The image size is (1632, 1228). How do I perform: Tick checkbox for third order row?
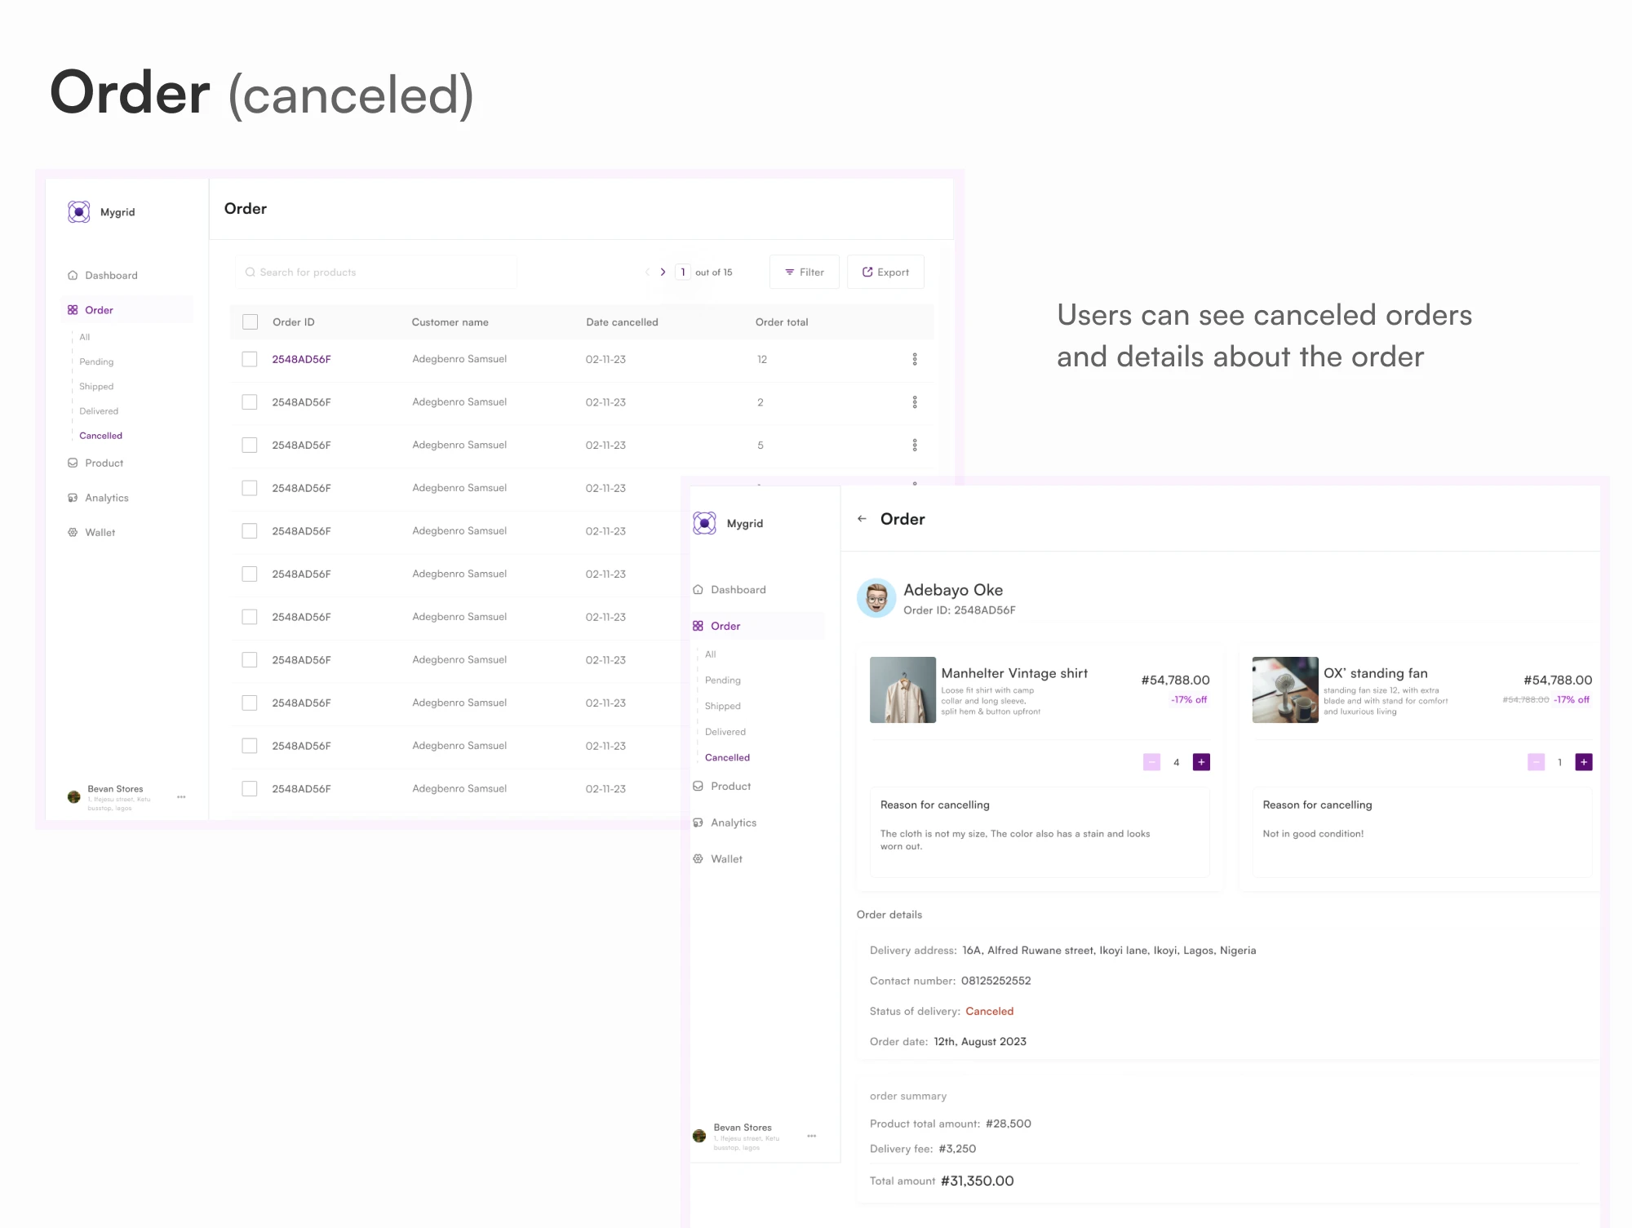pyautogui.click(x=250, y=446)
